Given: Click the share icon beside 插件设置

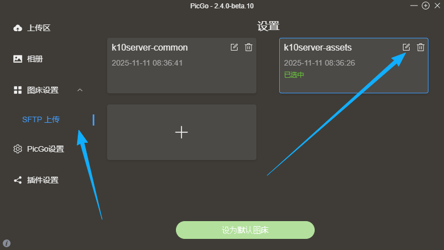Looking at the screenshot, I should click(x=18, y=180).
